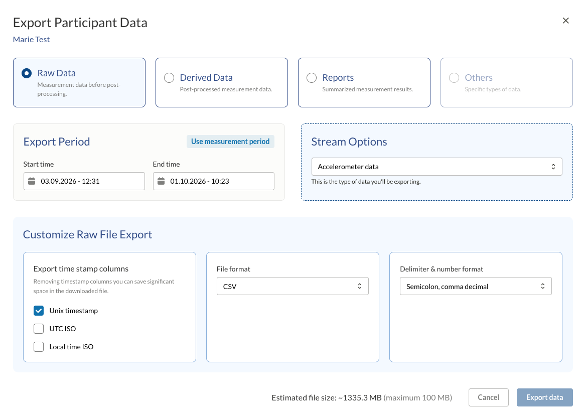
Task: Click the Customize Raw File Export heading
Action: click(87, 235)
